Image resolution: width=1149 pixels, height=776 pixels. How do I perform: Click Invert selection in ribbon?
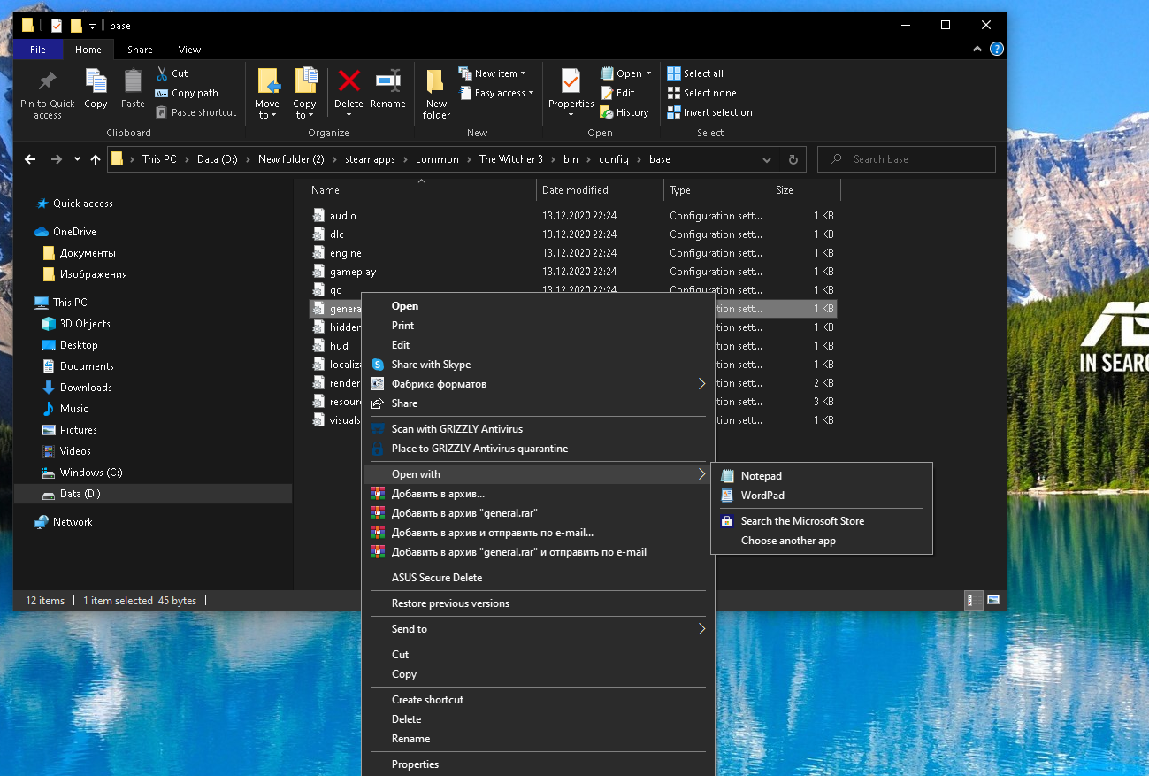coord(709,112)
